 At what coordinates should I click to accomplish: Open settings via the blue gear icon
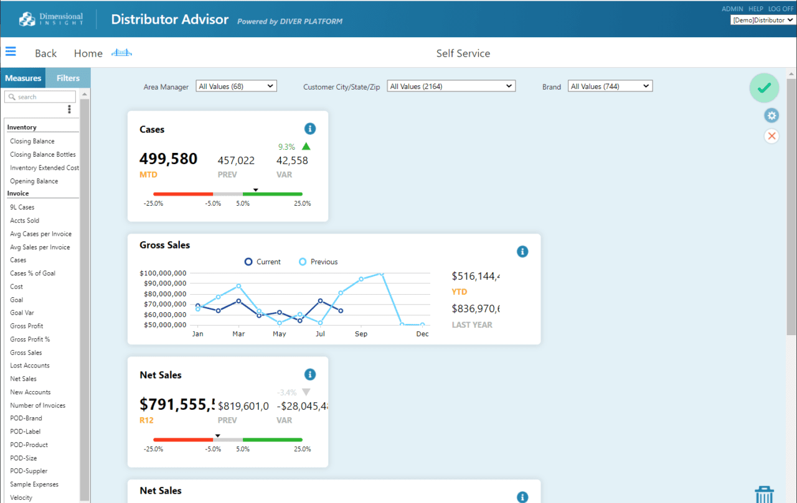(771, 115)
